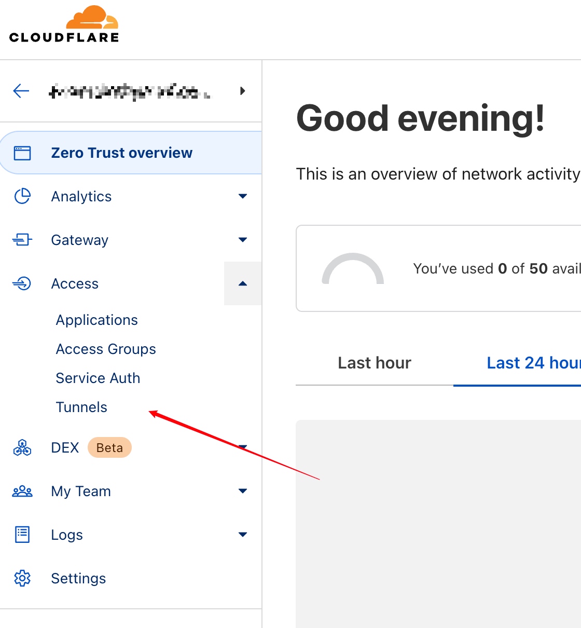The width and height of the screenshot is (581, 628).
Task: Expand the Gateway section arrow
Action: point(242,240)
